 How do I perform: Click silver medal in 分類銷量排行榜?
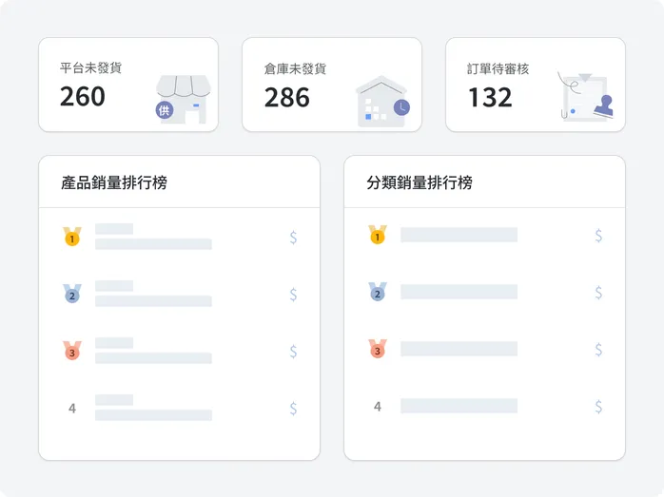[x=378, y=292]
